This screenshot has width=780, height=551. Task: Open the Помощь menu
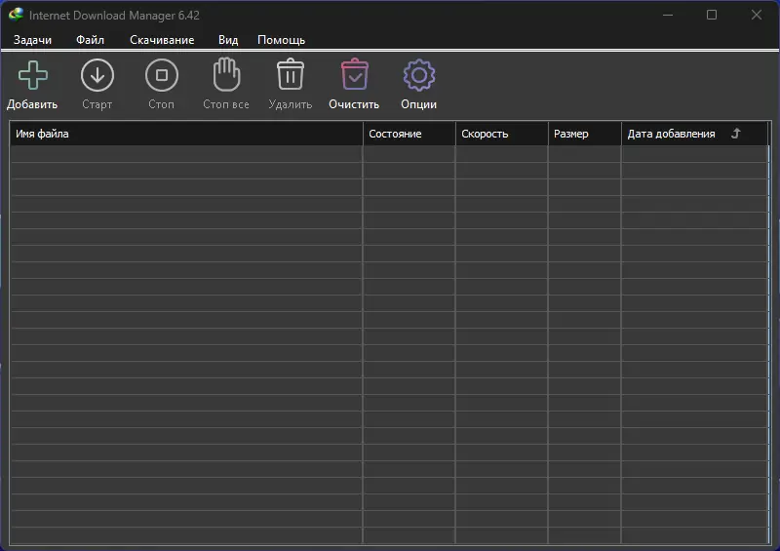click(281, 40)
